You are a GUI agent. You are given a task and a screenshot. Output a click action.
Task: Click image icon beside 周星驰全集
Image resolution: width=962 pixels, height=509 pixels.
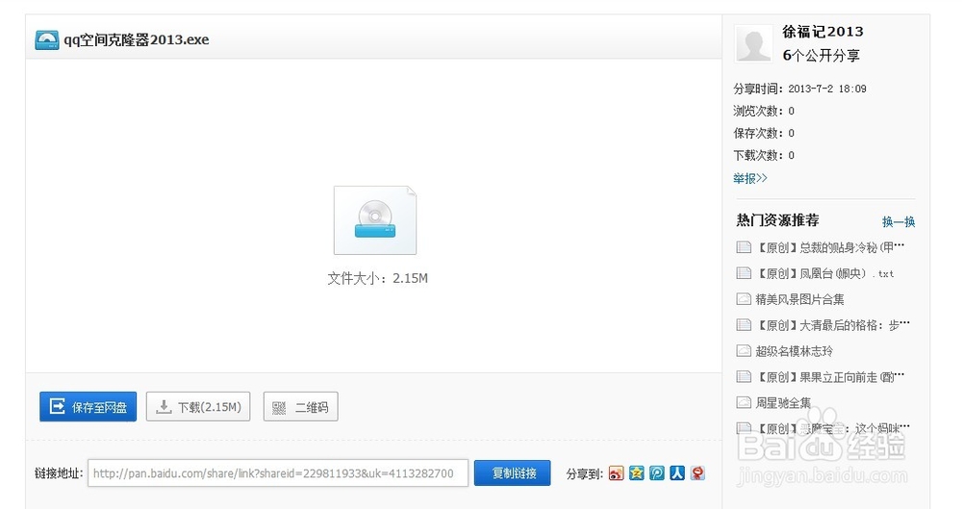point(744,402)
